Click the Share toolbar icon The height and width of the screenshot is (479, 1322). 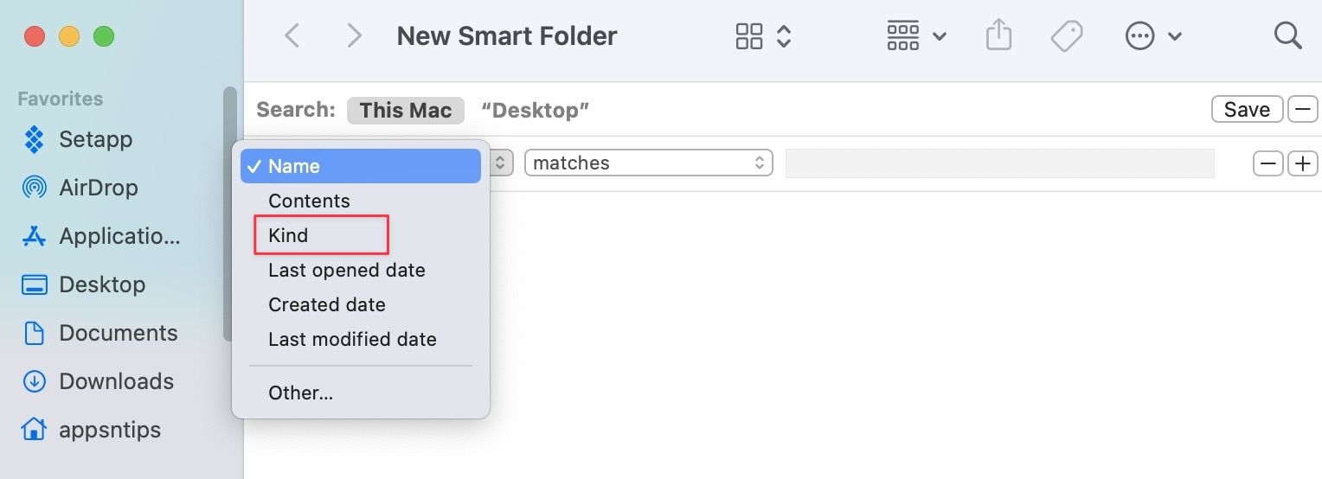[998, 36]
